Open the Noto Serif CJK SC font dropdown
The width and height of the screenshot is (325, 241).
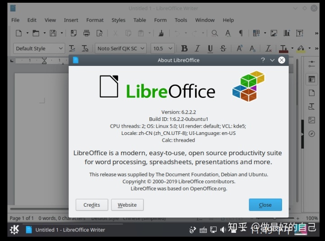click(142, 48)
